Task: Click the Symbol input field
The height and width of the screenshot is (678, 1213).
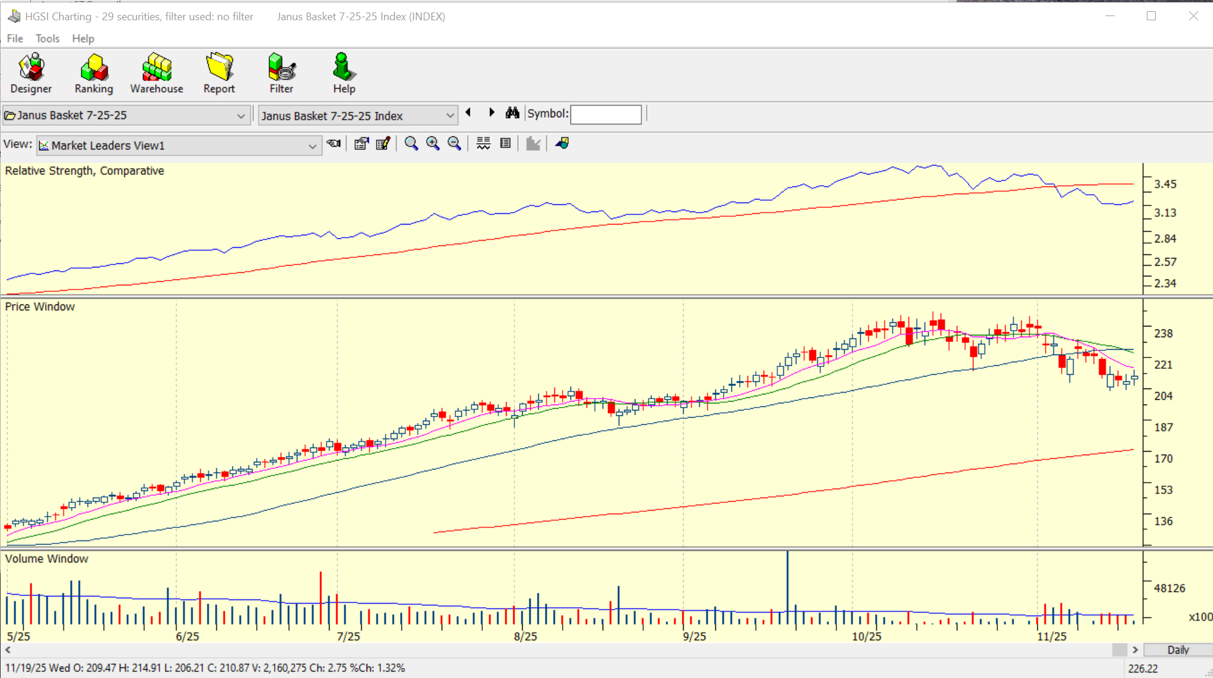Action: tap(606, 114)
